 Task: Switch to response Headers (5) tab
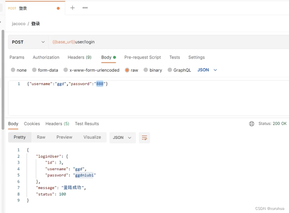[x=57, y=124]
